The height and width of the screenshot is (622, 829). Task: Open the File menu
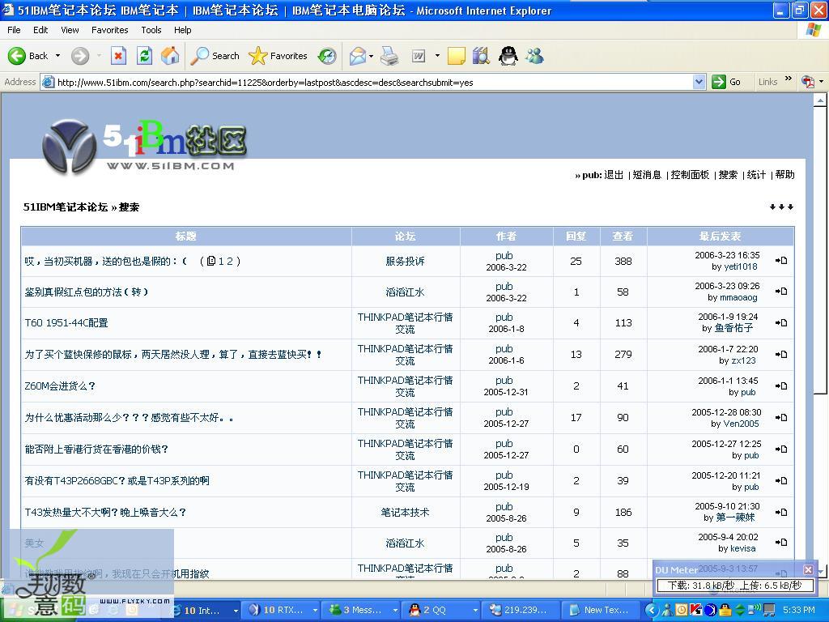point(14,30)
